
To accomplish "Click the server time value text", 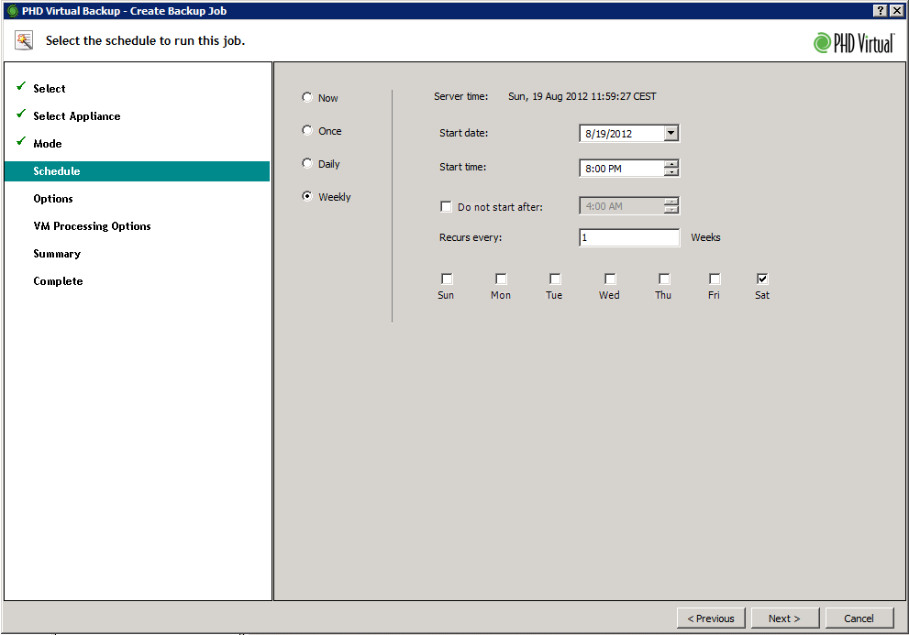I will 582,96.
